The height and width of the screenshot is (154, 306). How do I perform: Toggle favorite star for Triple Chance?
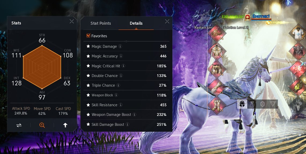pyautogui.click(x=88, y=85)
